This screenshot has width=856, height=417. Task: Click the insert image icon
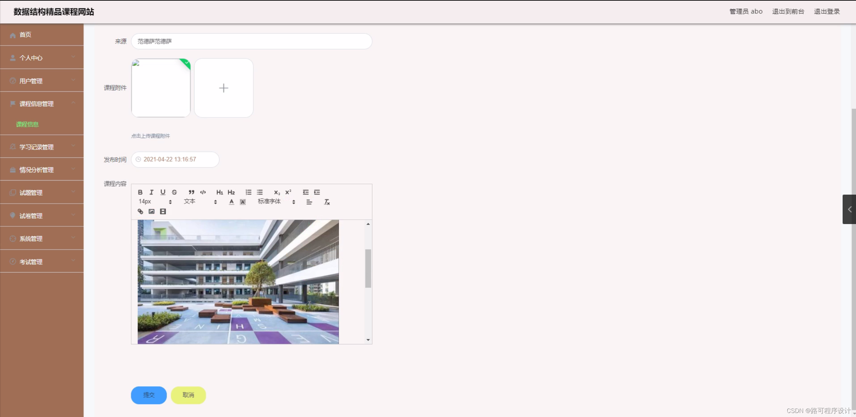[152, 211]
